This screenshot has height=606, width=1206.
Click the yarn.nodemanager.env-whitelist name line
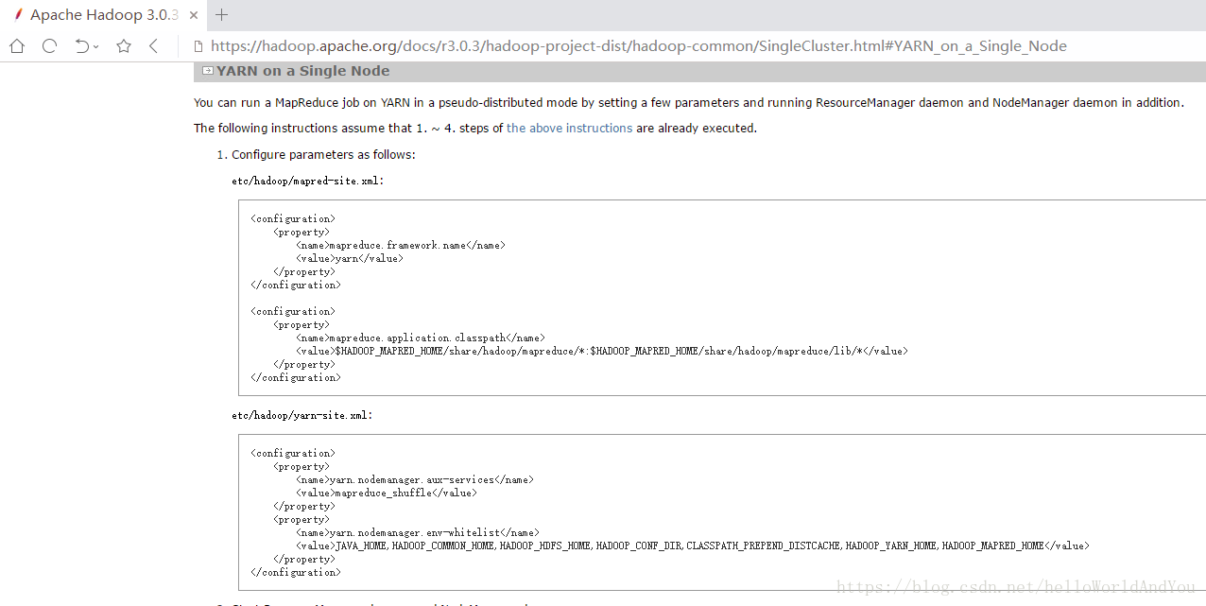point(418,532)
